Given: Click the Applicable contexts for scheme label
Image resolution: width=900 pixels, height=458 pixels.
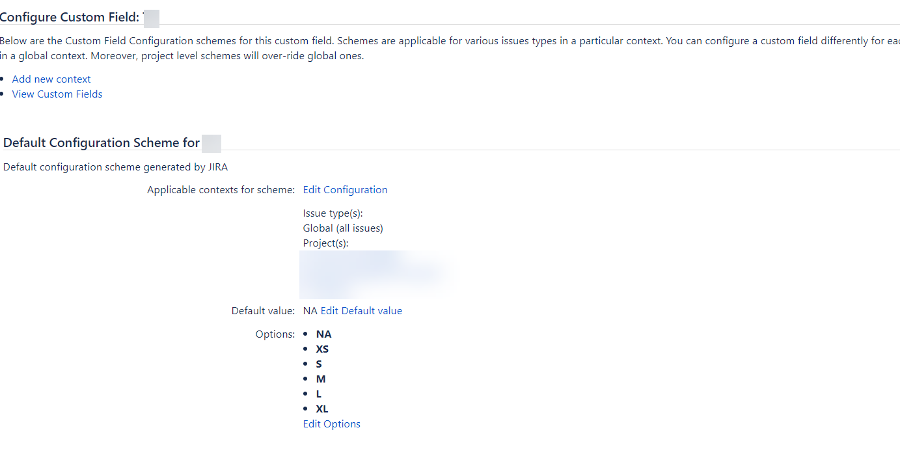Looking at the screenshot, I should click(x=221, y=189).
